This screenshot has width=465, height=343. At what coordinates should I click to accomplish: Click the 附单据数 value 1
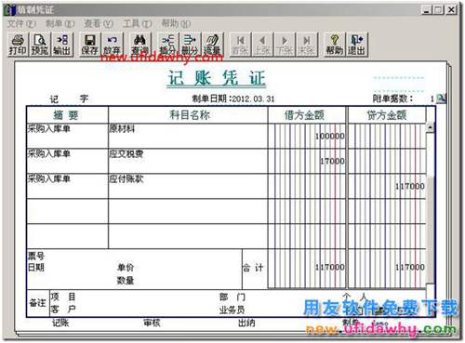tap(432, 99)
